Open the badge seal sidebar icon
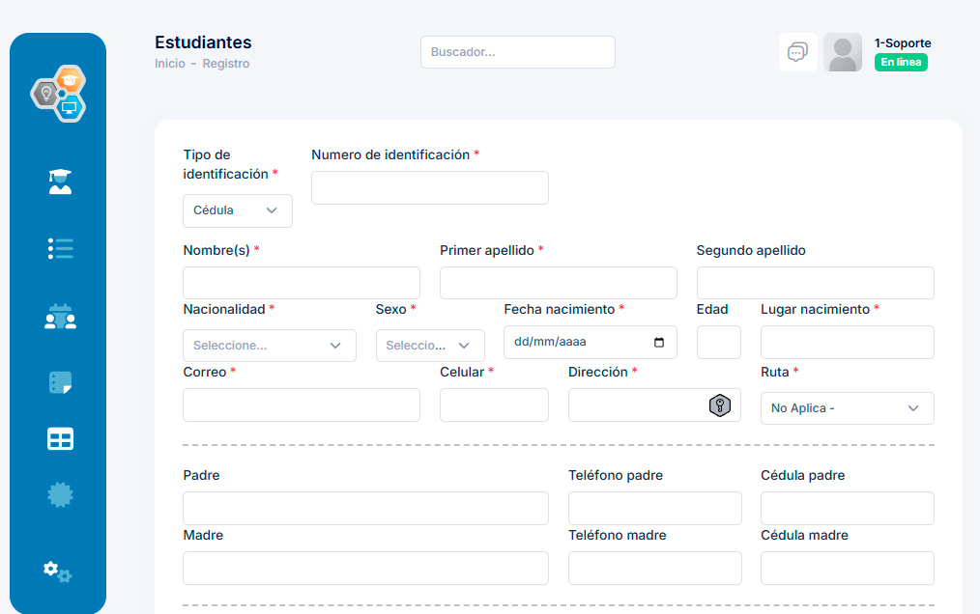Screen dimensions: 980x614 click(60, 494)
